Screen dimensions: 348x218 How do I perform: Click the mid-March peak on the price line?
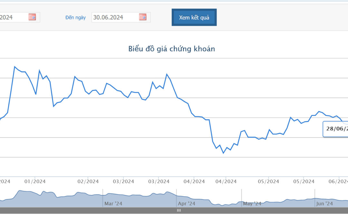tap(167, 74)
